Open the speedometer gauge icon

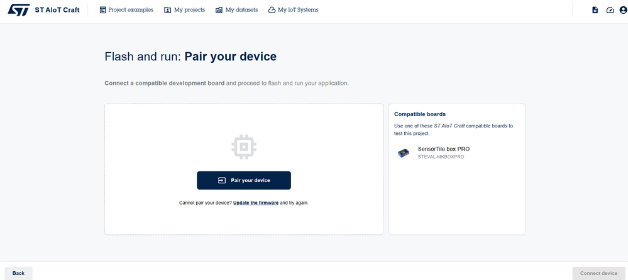[x=610, y=10]
